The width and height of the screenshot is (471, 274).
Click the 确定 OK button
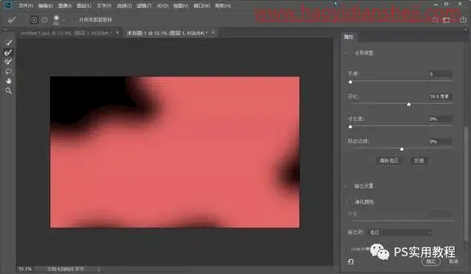tap(431, 261)
